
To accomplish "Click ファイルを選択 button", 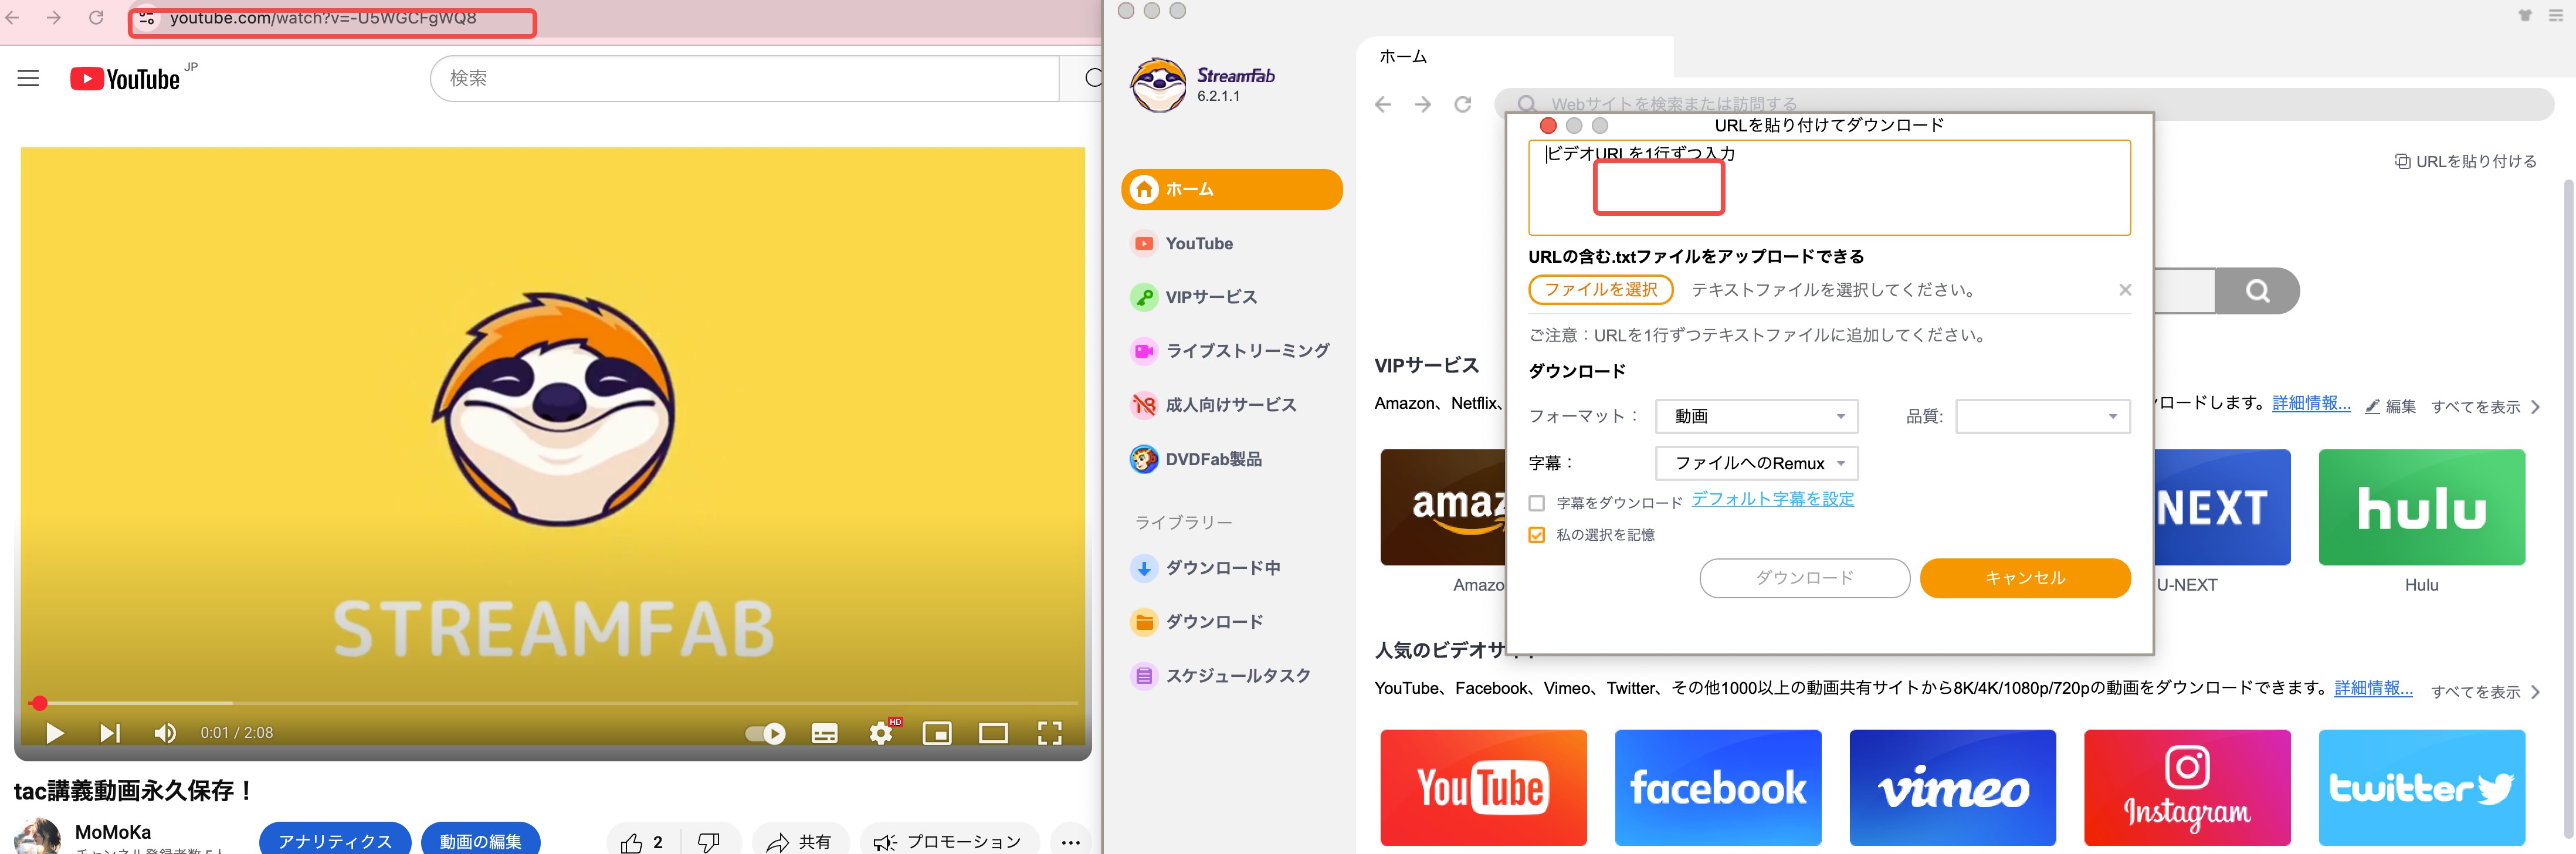I will click(x=1601, y=290).
